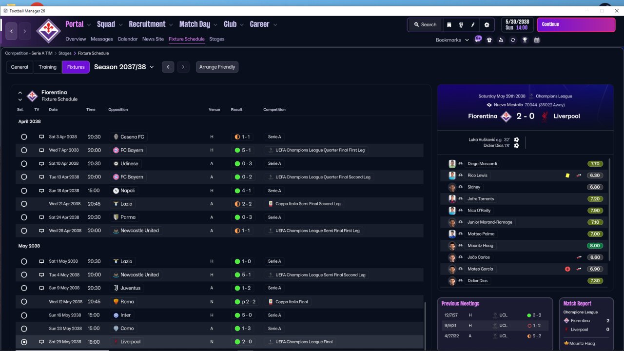The image size is (624, 351).
Task: Open the settings gear icon
Action: [487, 25]
